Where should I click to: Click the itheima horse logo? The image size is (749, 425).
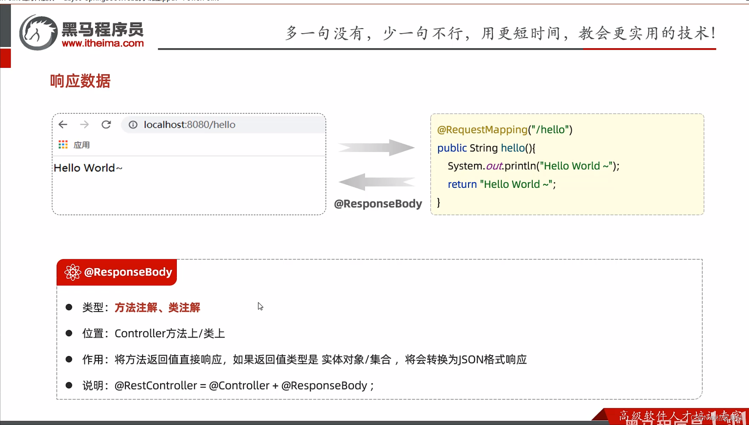click(38, 33)
